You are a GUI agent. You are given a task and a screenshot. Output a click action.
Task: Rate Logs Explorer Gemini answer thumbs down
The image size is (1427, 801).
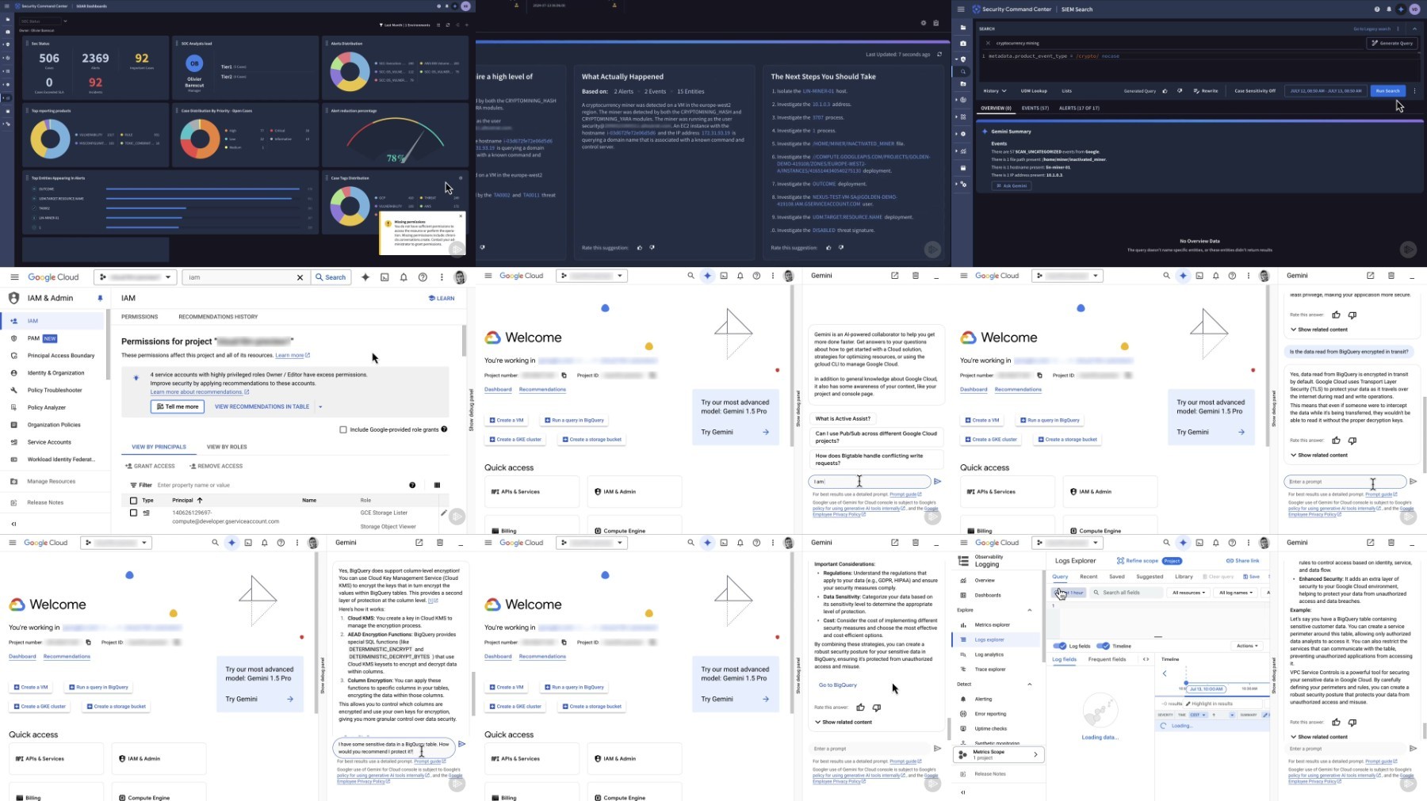tap(1352, 722)
